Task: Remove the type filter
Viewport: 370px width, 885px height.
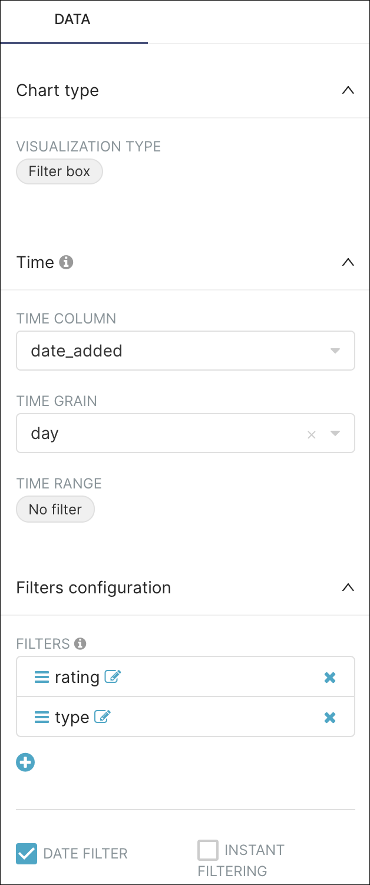Action: coord(330,717)
